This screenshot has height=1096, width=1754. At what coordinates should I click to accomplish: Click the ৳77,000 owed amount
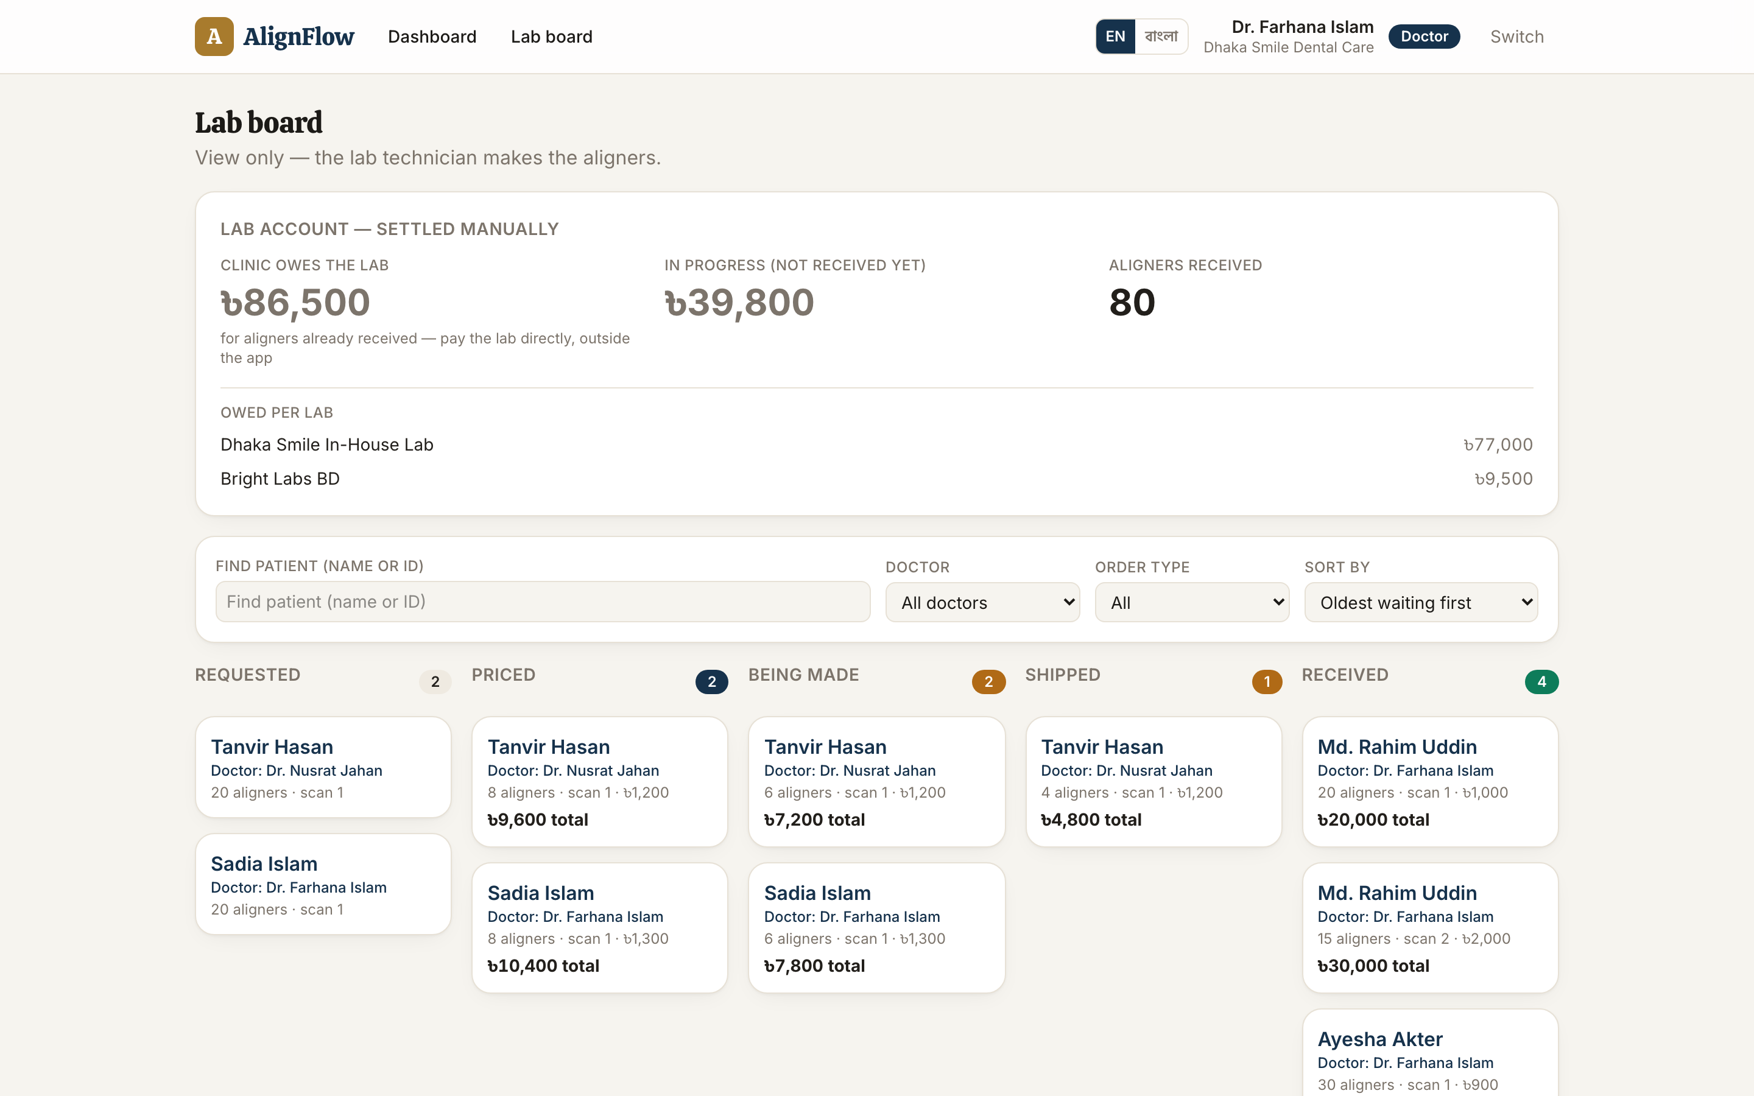point(1498,444)
